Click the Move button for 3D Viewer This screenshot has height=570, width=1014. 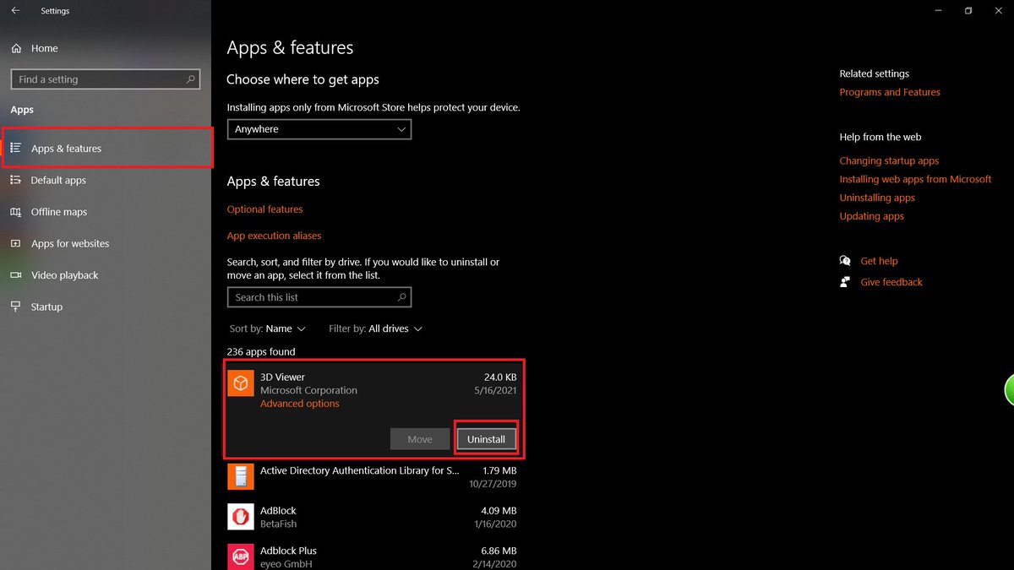420,439
